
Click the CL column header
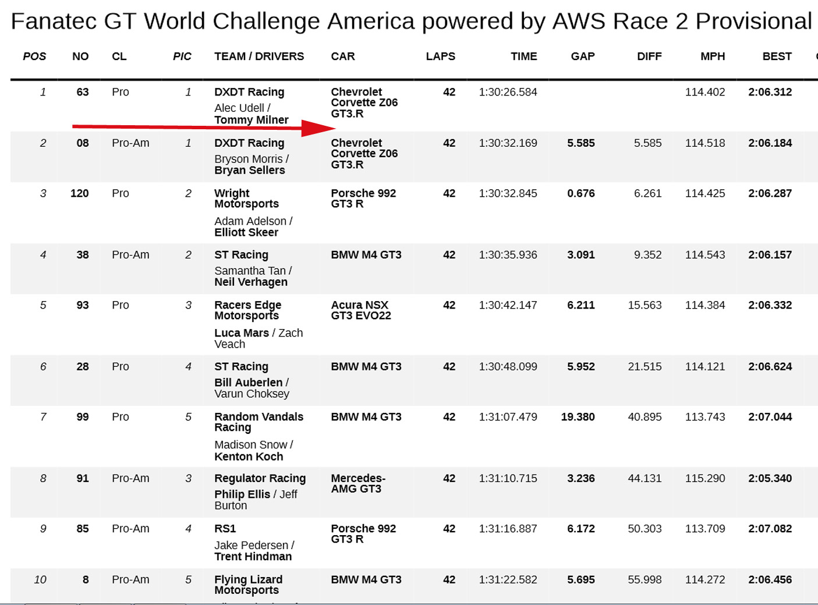tap(119, 56)
